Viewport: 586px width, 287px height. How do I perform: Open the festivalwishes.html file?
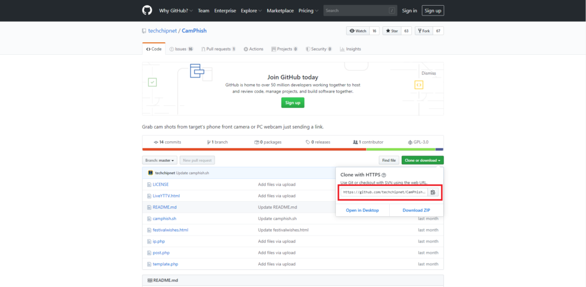coord(171,230)
